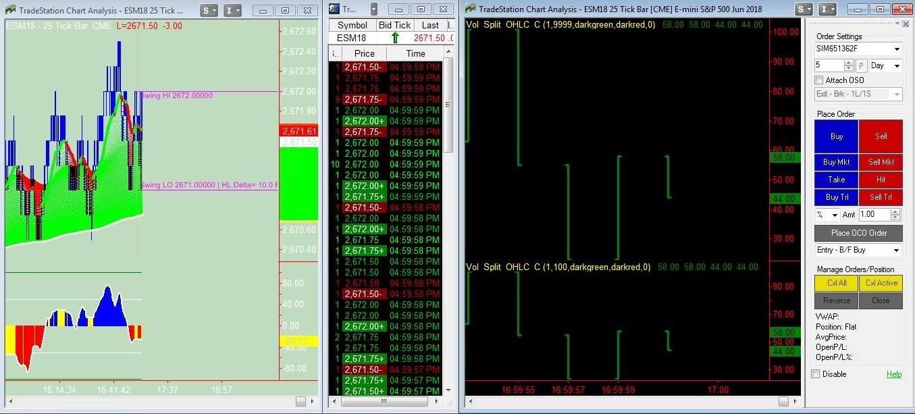Click the 100.00 price axis label

(785, 32)
